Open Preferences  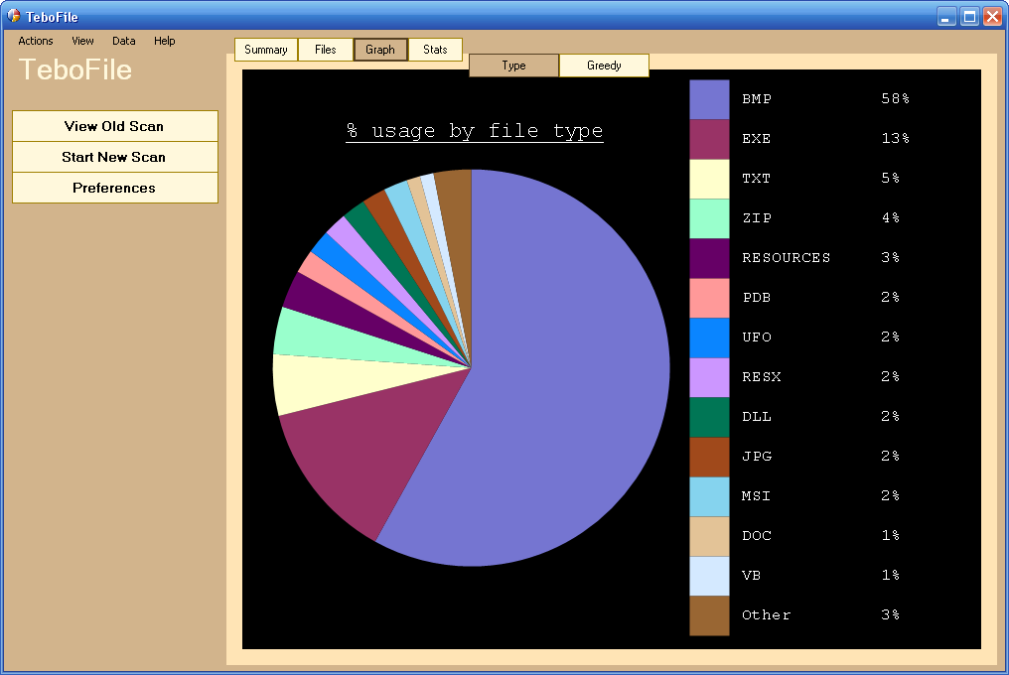(114, 188)
